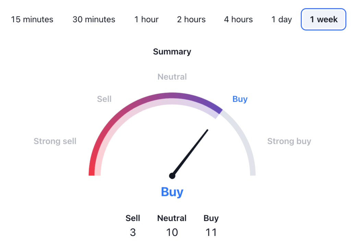This screenshot has width=351, height=250.
Task: Open the 2 hours timeframe
Action: click(191, 19)
